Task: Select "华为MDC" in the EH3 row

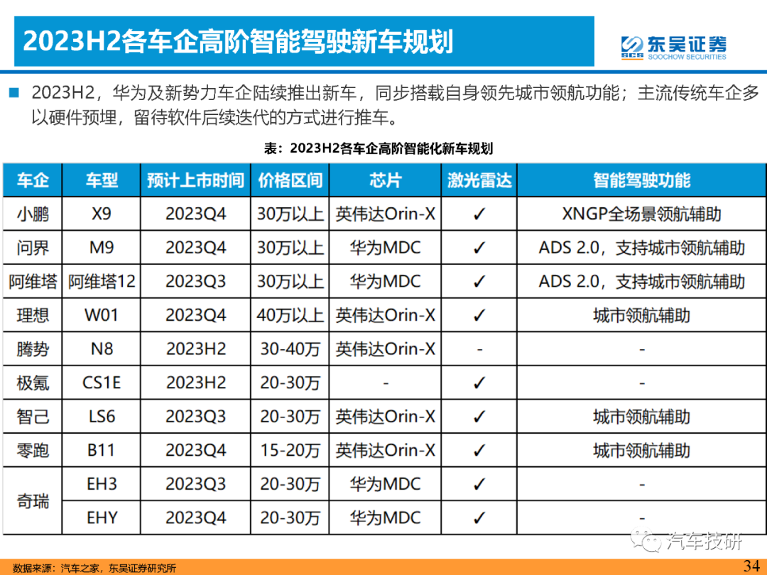Action: click(386, 484)
